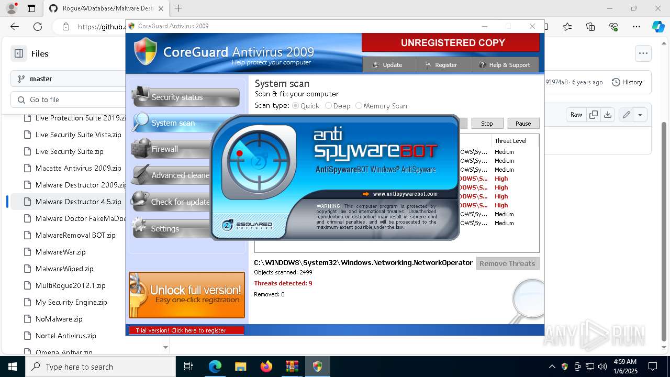Viewport: 670px width, 377px height.
Task: Click the Security status laptop icon
Action: (140, 94)
